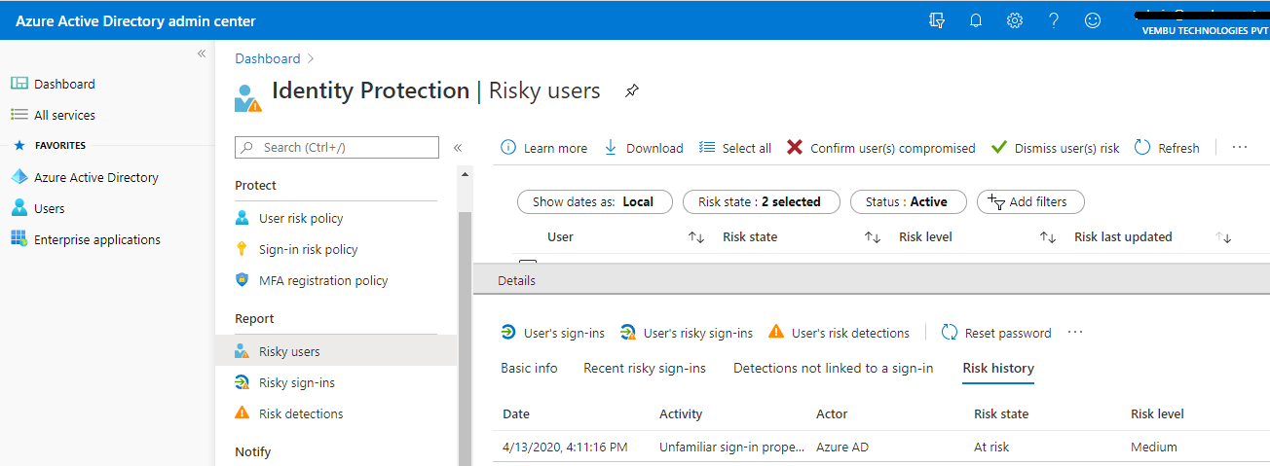Collapse the Identity Protection menu pane
Image resolution: width=1270 pixels, height=466 pixels.
coord(458,148)
